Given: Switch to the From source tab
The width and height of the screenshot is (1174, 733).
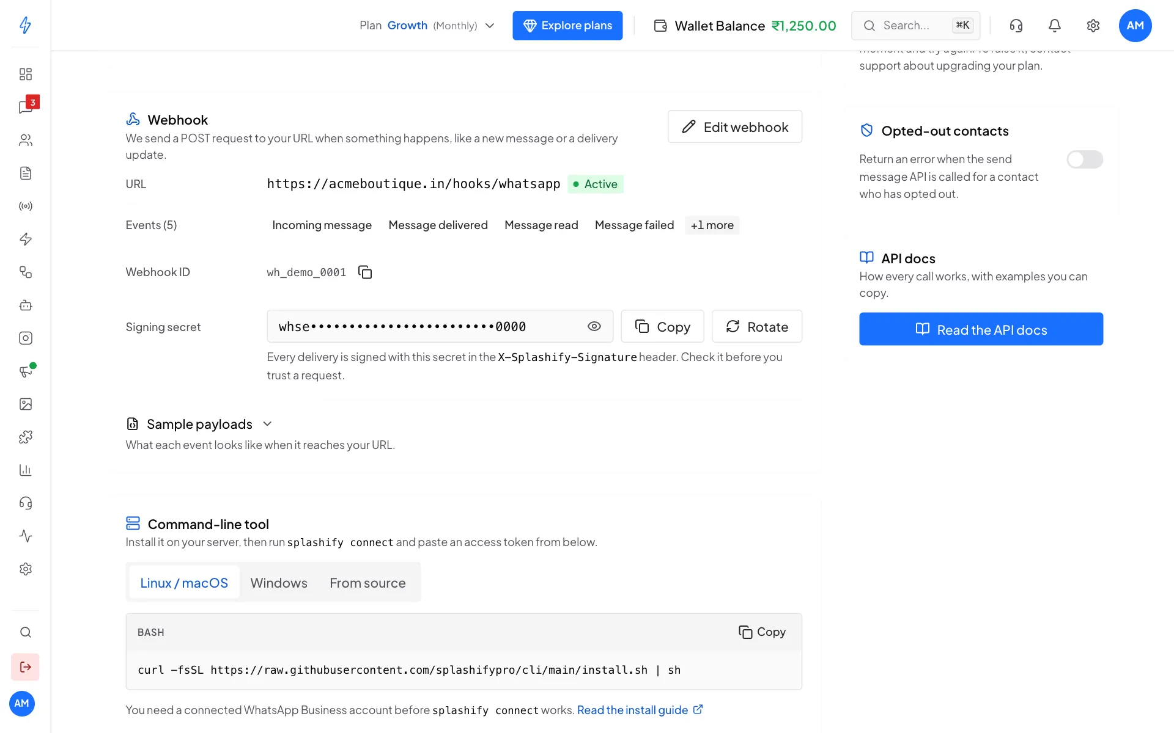Looking at the screenshot, I should (x=367, y=583).
